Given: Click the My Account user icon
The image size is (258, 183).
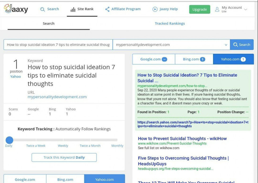Looking at the screenshot, I should click(x=217, y=9).
